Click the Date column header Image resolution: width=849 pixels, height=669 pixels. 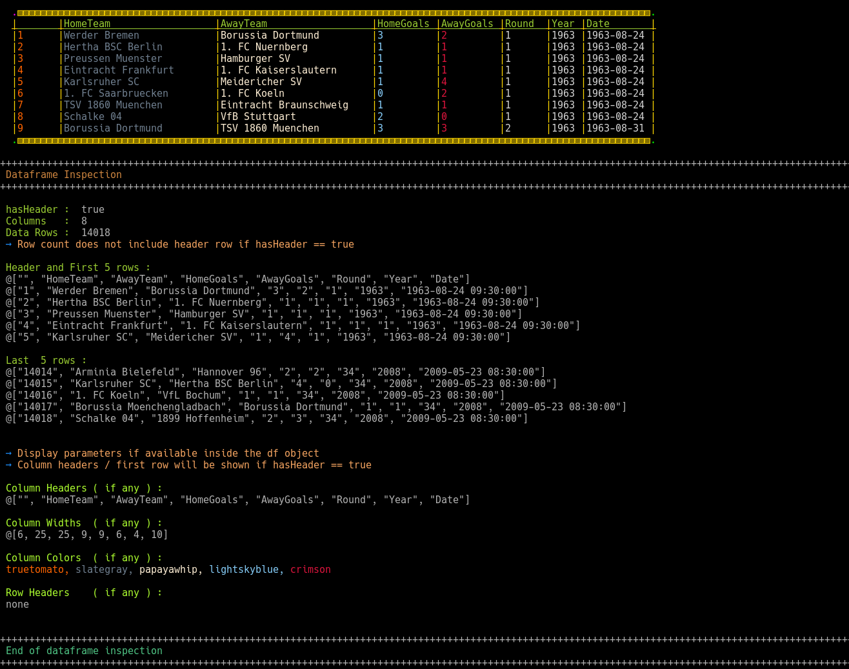pyautogui.click(x=598, y=24)
